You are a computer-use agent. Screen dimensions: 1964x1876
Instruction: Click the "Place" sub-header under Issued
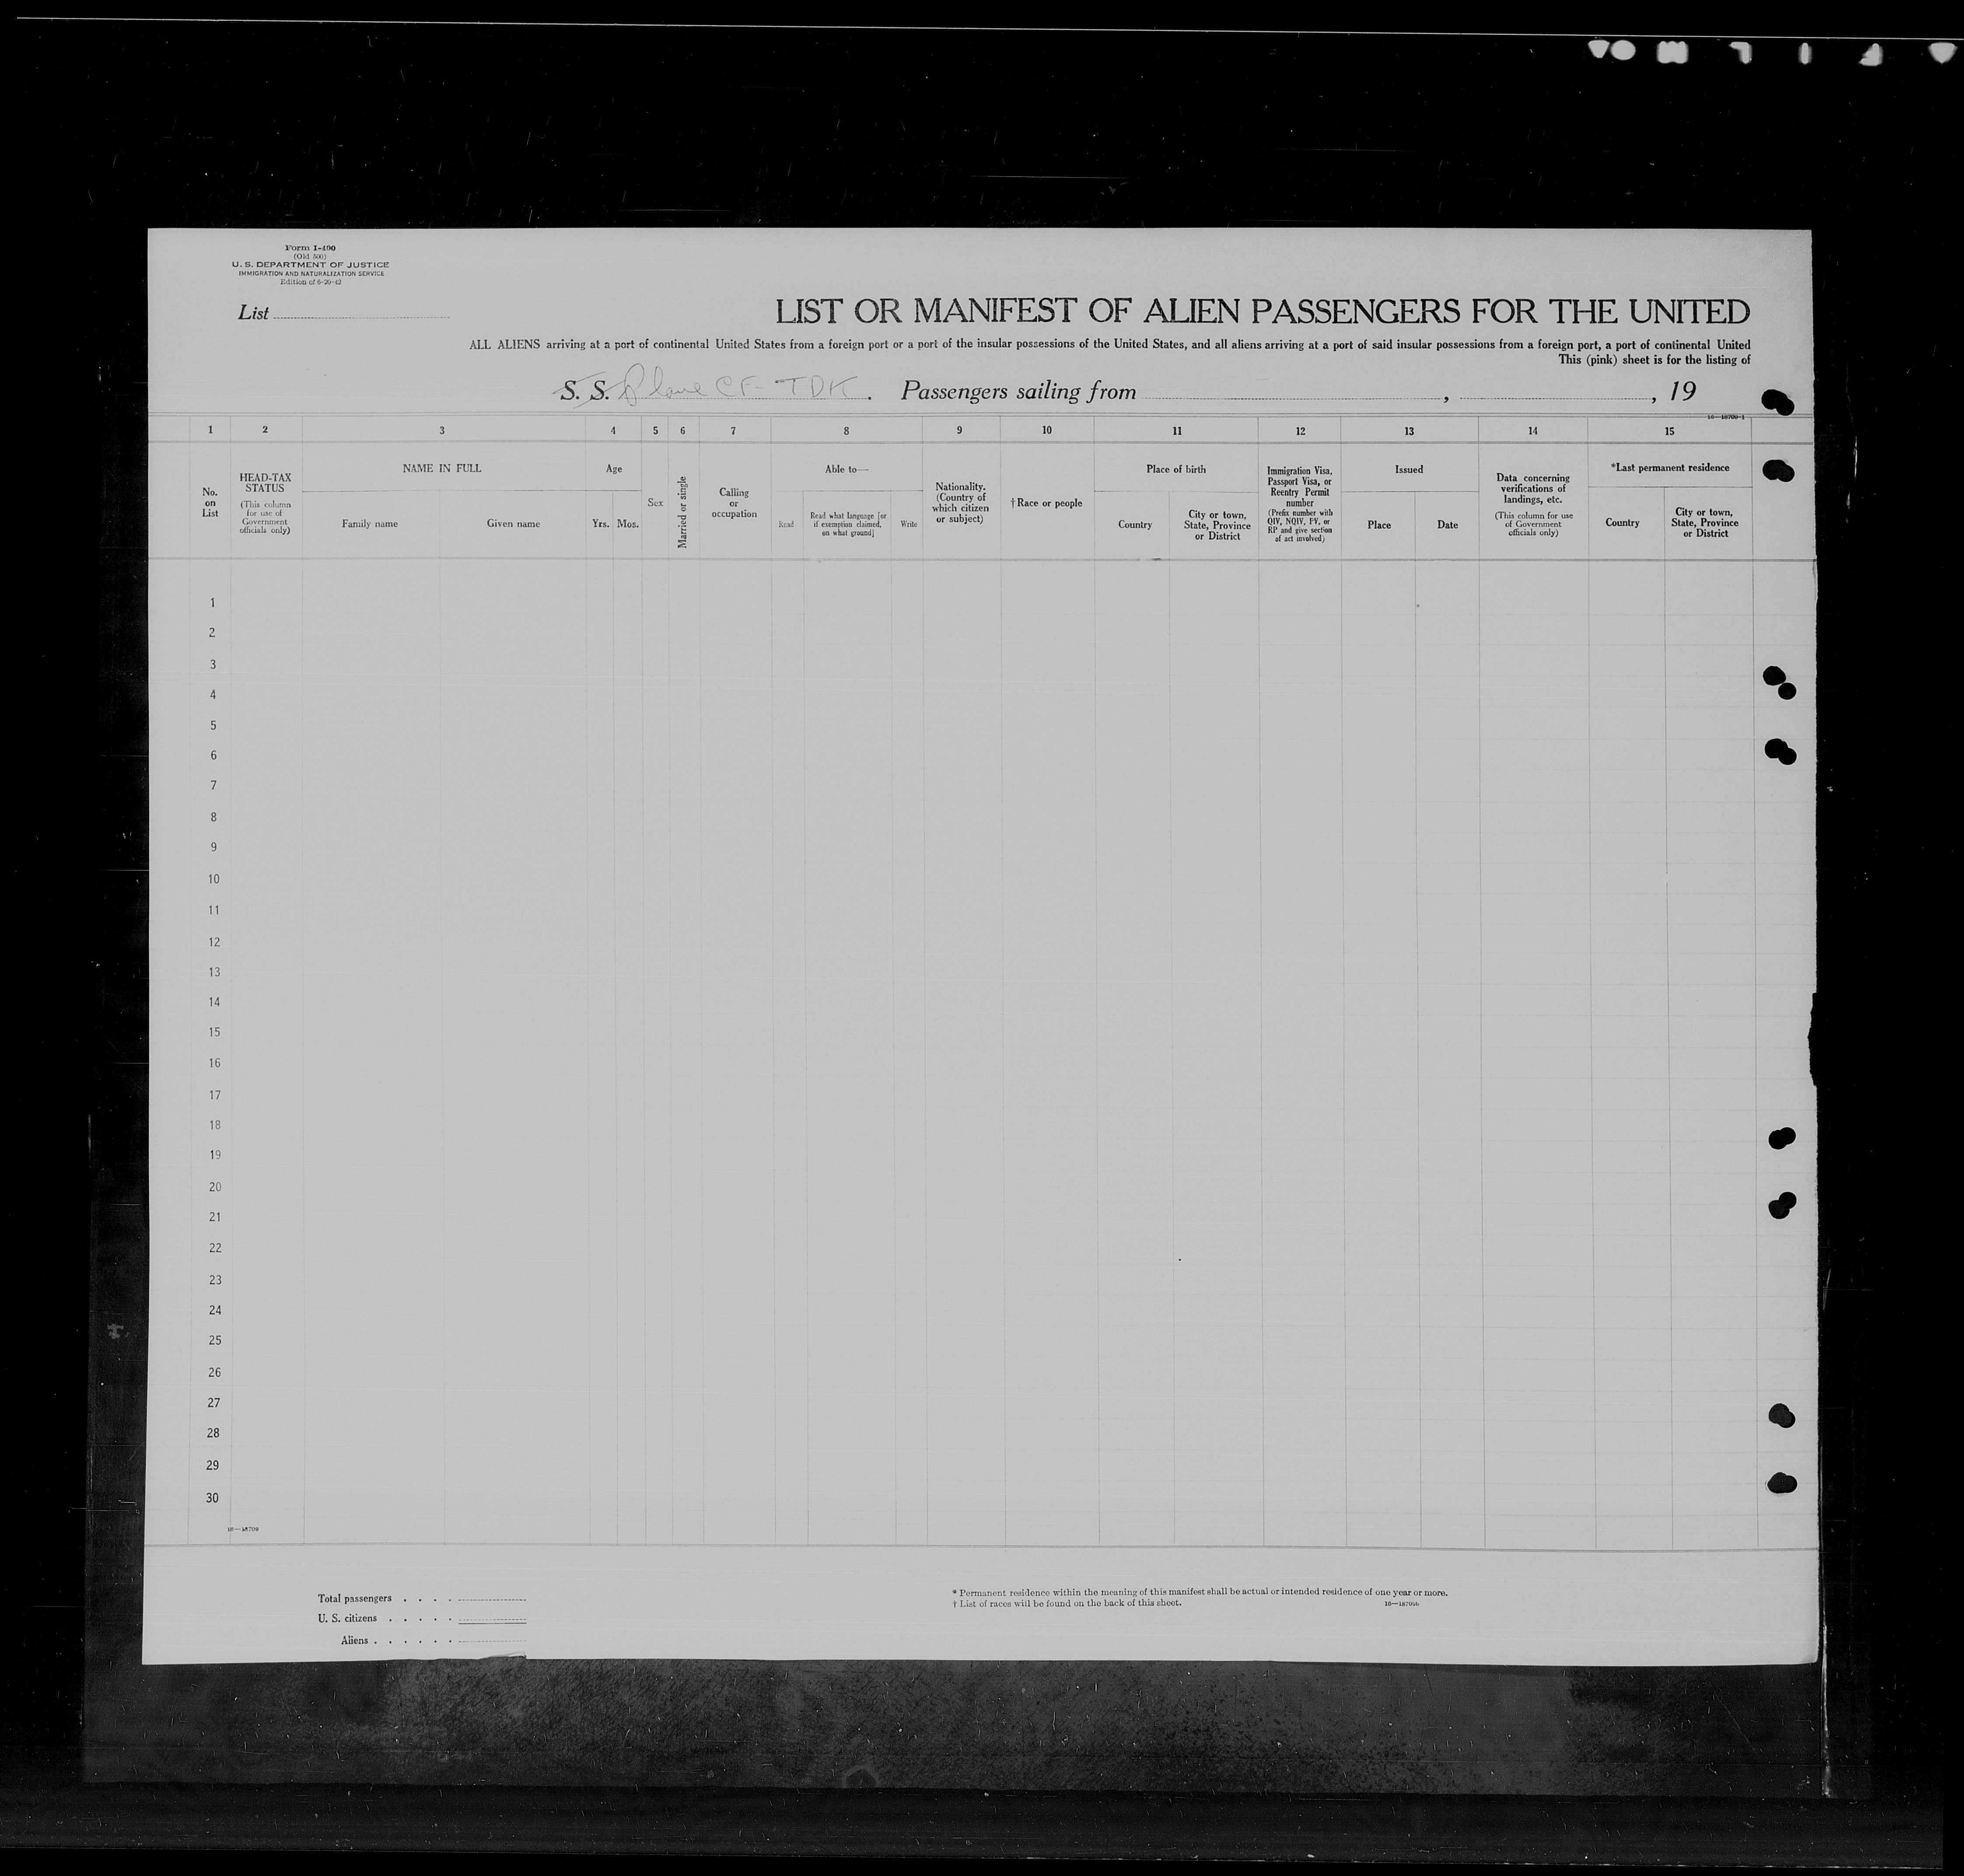coord(1379,525)
